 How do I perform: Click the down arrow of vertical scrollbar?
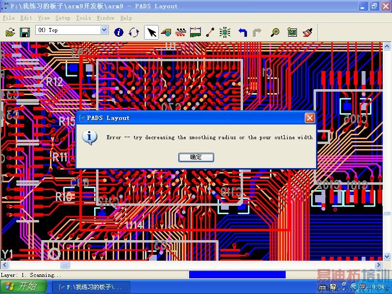(x=387, y=256)
